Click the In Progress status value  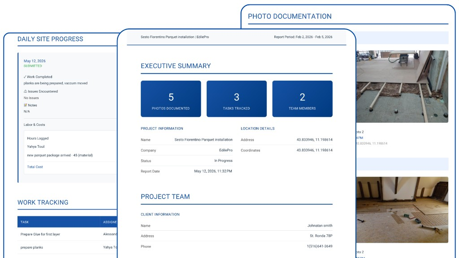point(223,161)
